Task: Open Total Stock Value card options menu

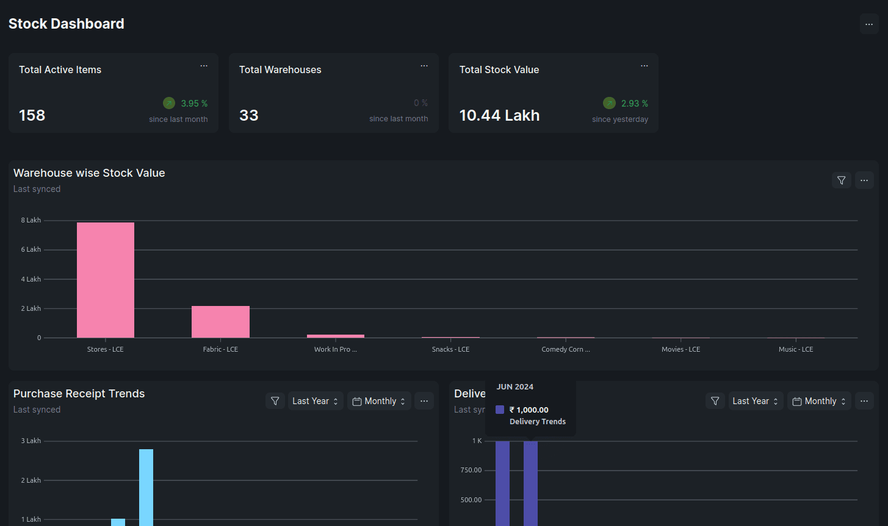Action: [644, 66]
